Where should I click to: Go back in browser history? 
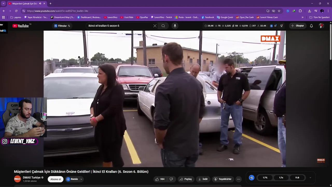[4, 11]
